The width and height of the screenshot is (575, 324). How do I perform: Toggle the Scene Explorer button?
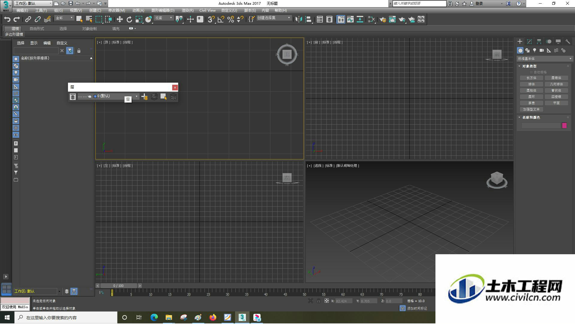(320, 19)
